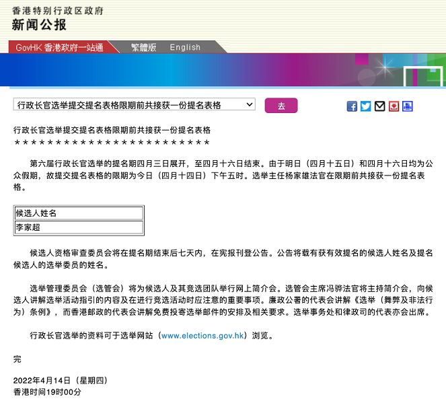Click the 新闻公报 header title
Screen dimensions: 446x403
click(40, 25)
